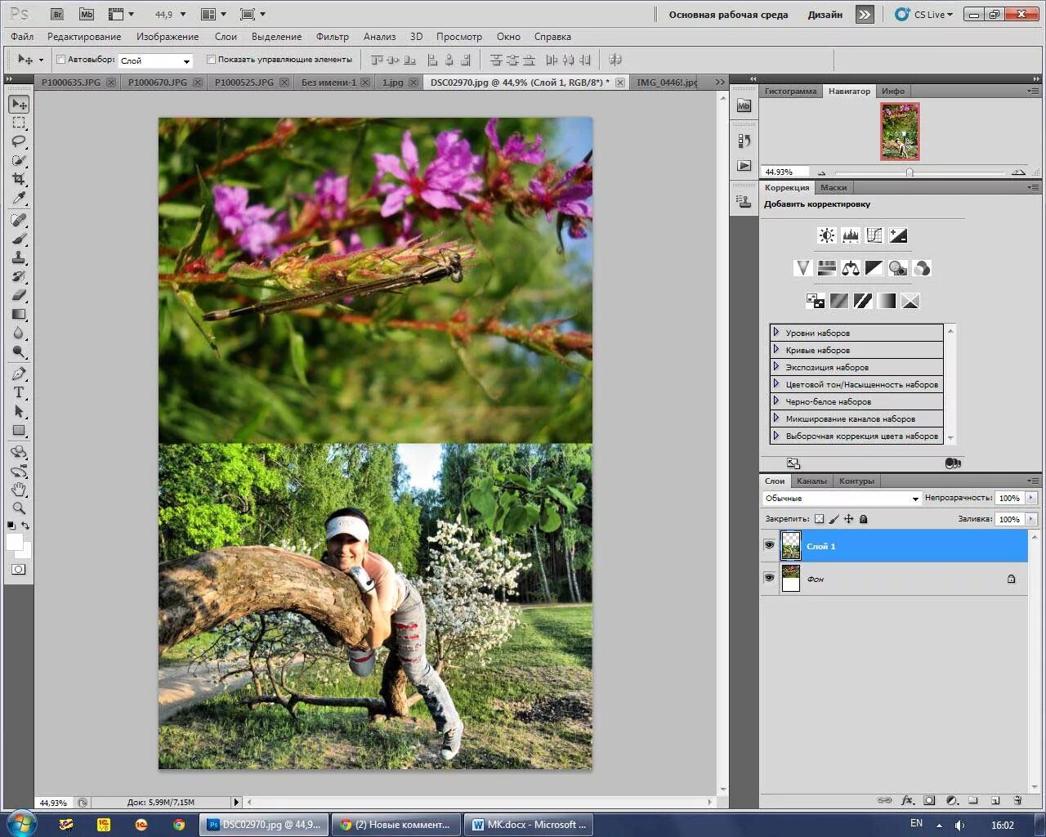Switch to the Гистограмма tab

tap(790, 91)
